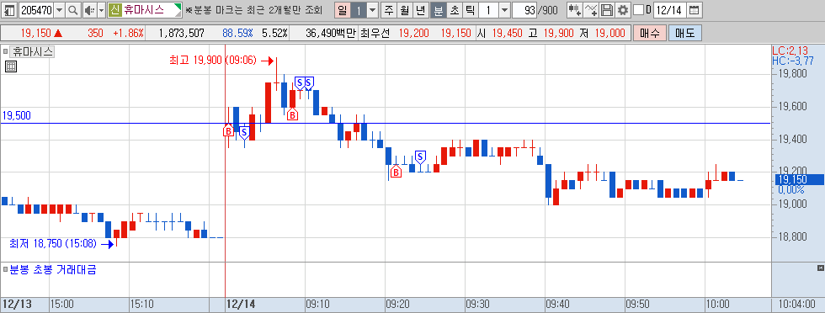Save chart settings with the floppy disk icon

(x=607, y=10)
